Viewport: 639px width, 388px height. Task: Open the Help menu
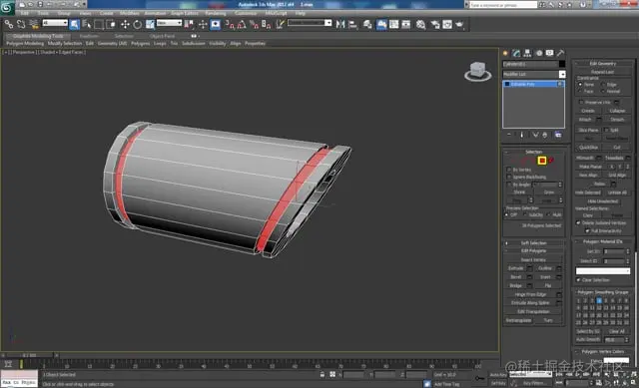click(300, 13)
